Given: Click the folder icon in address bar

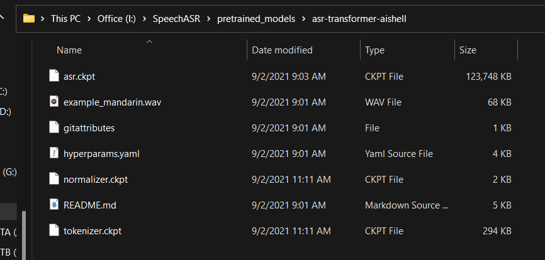Looking at the screenshot, I should tap(28, 18).
